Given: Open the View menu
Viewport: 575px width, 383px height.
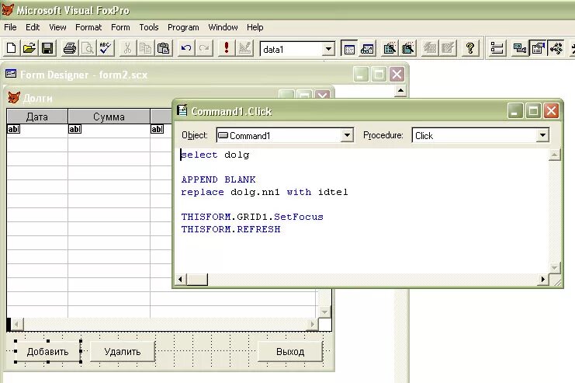Looking at the screenshot, I should [57, 27].
